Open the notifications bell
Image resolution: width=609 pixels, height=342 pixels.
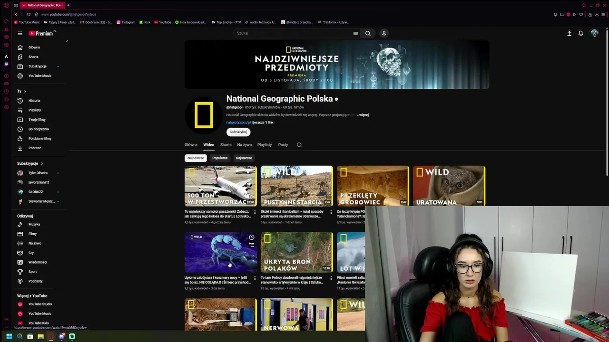tap(580, 33)
